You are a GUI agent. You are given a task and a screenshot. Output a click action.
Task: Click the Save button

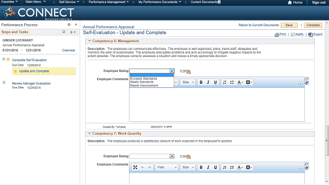click(x=289, y=25)
